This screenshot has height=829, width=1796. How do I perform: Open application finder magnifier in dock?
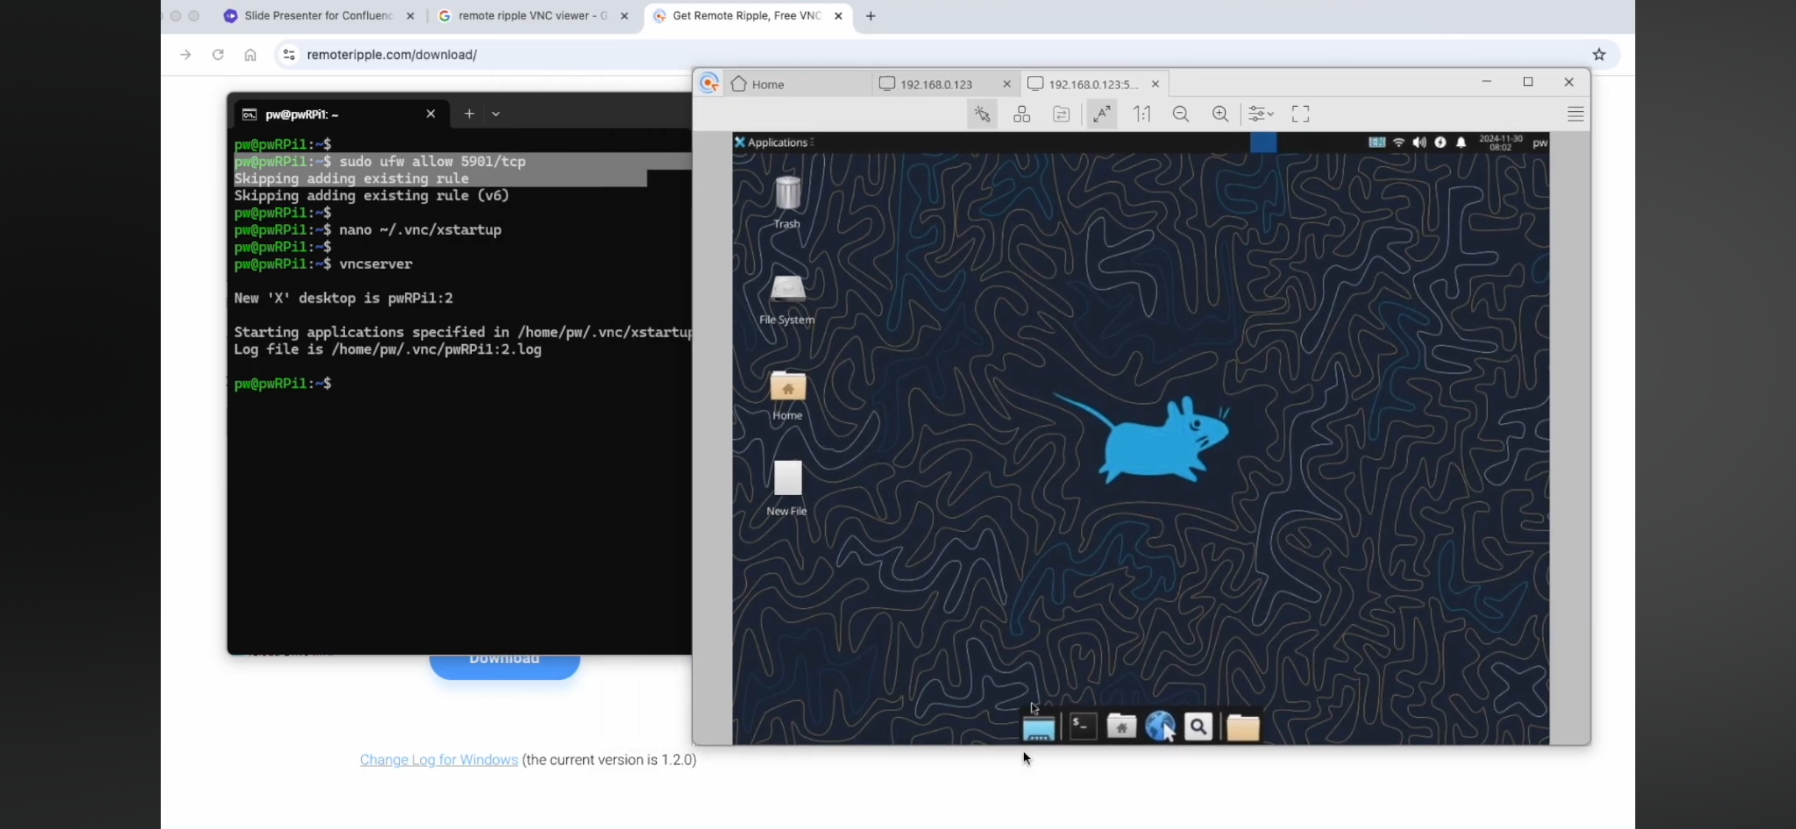[1198, 727]
